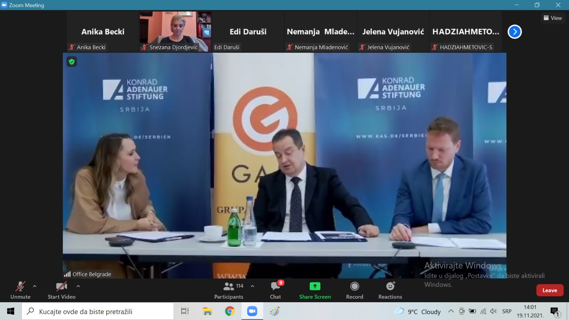Click the Meet Now tray icon
569x320 pixels.
tap(462, 311)
